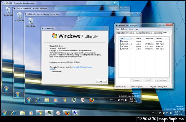This screenshot has height=122, width=186.
Task: Open volume control in host system tray
Action: (x=171, y=113)
